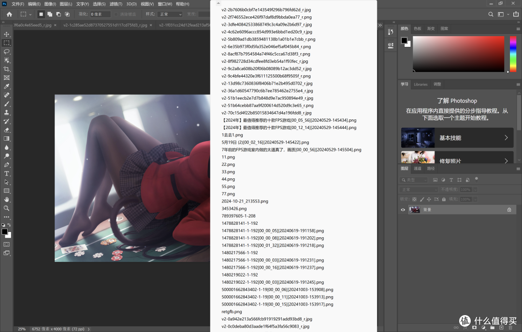Open the 不透明度 opacity slider arrow

pyautogui.click(x=475, y=189)
